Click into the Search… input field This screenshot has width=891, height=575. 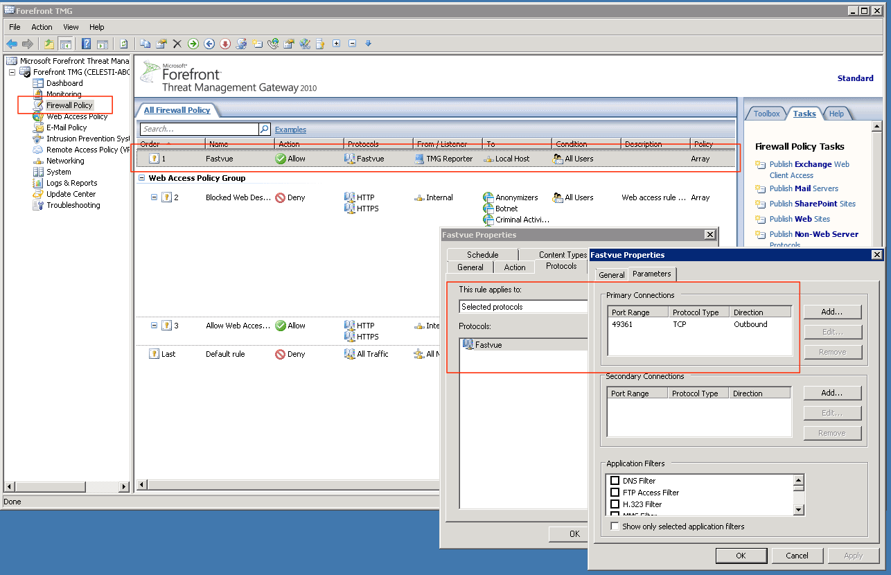point(200,129)
